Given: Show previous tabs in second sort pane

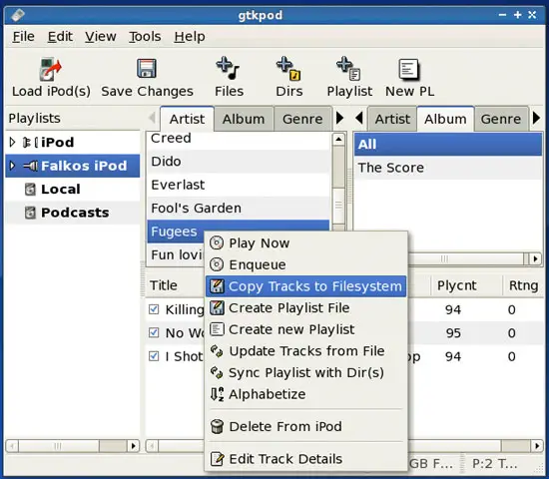Looking at the screenshot, I should [359, 118].
